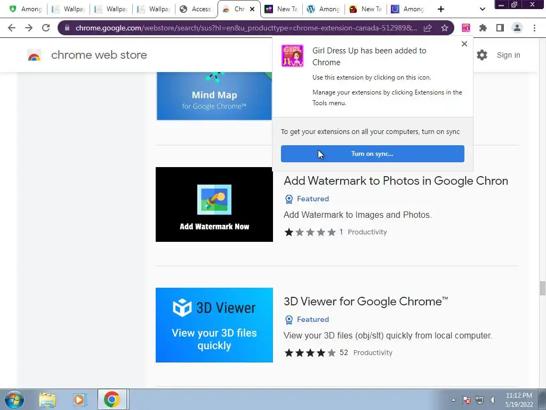Click Featured badge under Add Watermark

coord(307,199)
